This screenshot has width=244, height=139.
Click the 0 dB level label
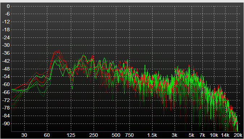coord(8,6)
